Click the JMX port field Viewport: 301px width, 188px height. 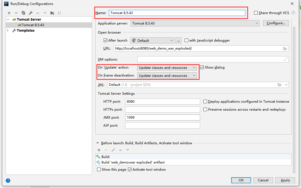[x=162, y=118]
